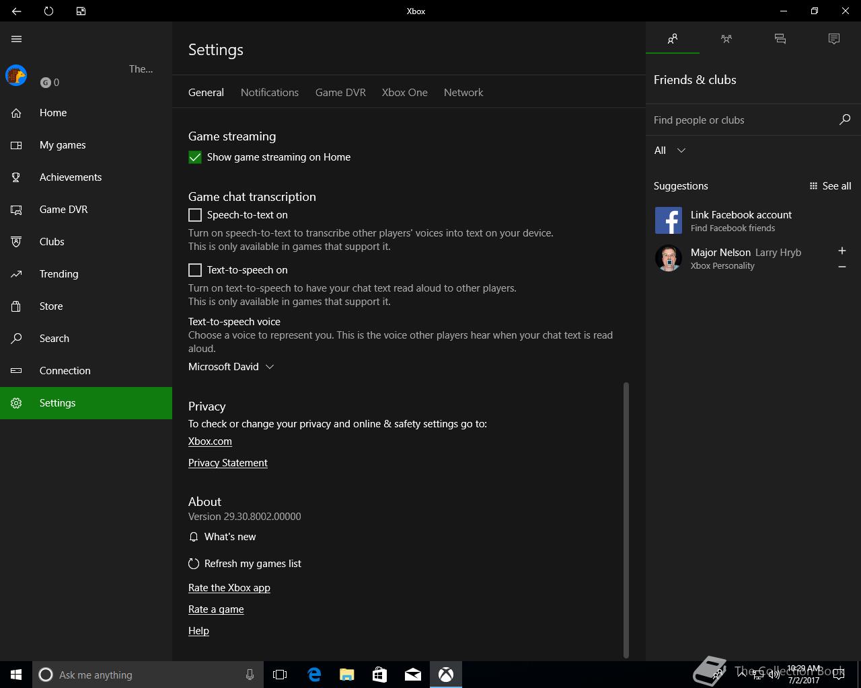Expand the All filter dropdown
Image resolution: width=861 pixels, height=688 pixels.
tap(670, 150)
